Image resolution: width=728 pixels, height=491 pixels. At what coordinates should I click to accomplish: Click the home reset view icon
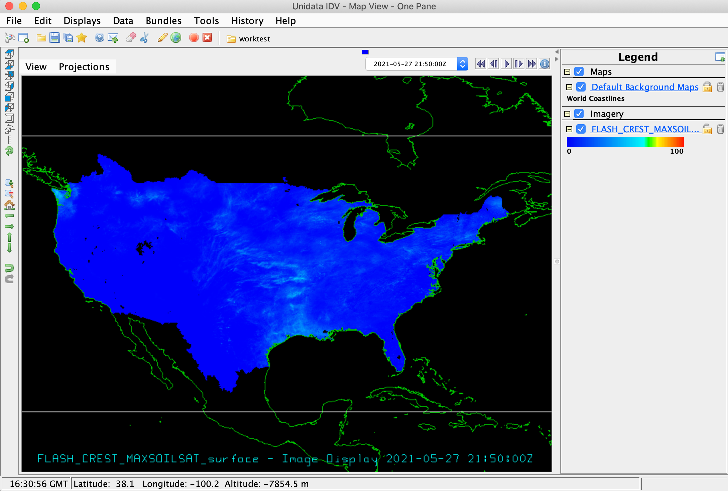point(9,205)
